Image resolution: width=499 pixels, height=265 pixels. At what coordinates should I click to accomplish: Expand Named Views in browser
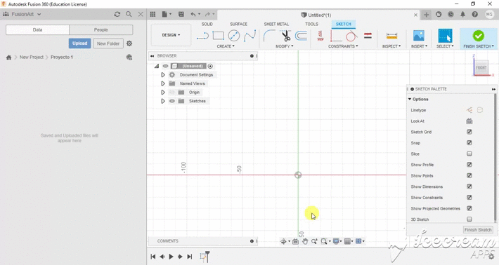point(162,83)
